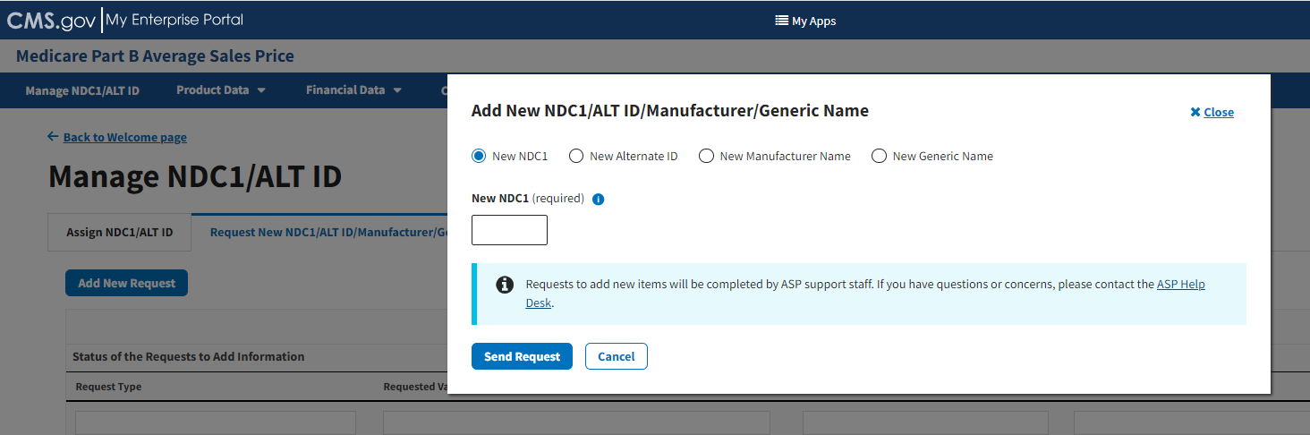Choose the New Manufacturer Name radio
Viewport: 1310px width, 435px height.
[x=706, y=156]
